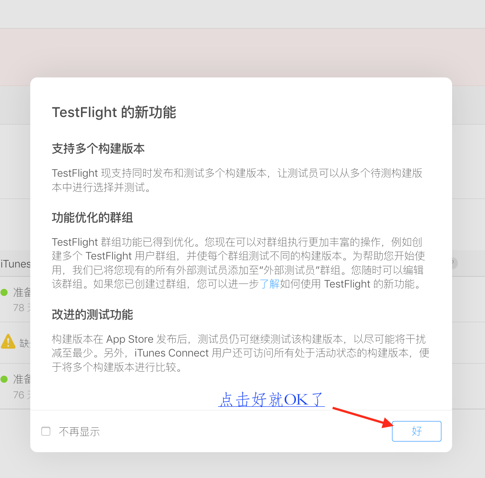Image resolution: width=485 pixels, height=478 pixels.
Task: Open the '了解' learn more link
Action: point(269,284)
